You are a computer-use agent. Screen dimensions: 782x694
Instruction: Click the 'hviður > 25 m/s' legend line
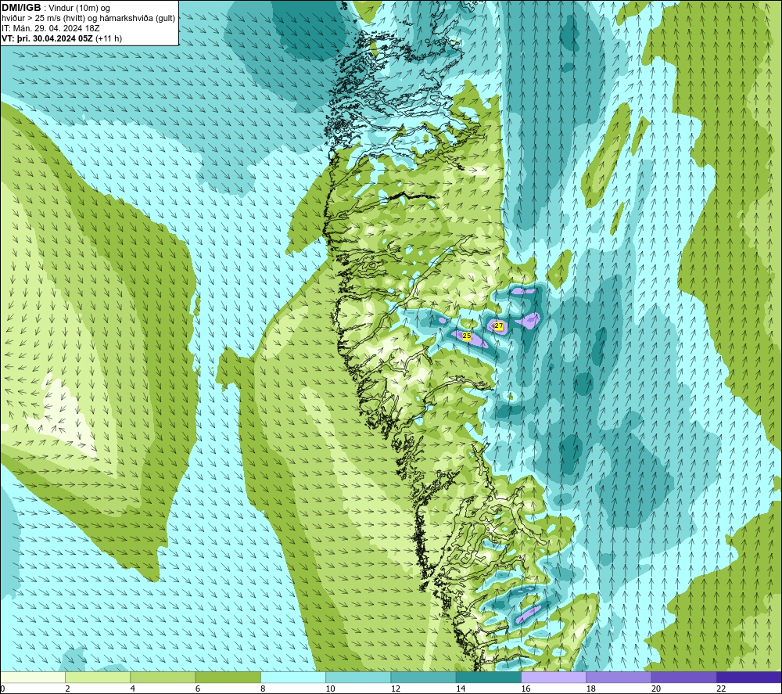[89, 19]
